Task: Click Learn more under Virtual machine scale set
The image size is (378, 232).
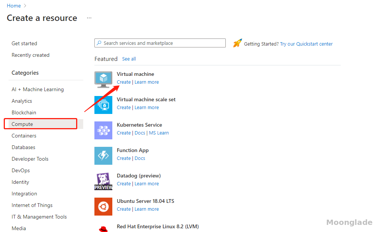Action: pos(147,108)
